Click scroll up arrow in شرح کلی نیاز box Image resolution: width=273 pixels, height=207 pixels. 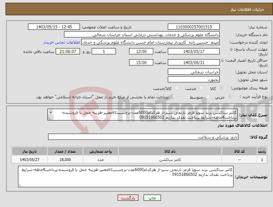pos(51,111)
